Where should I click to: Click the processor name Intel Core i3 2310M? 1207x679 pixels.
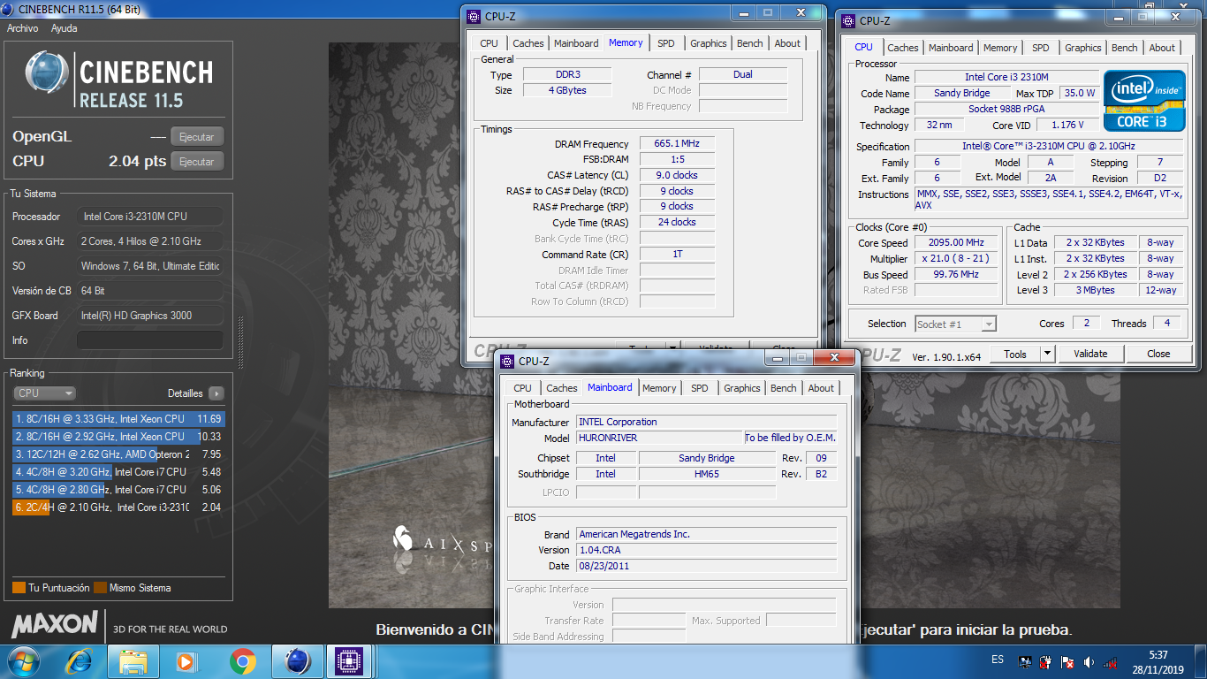click(1006, 78)
